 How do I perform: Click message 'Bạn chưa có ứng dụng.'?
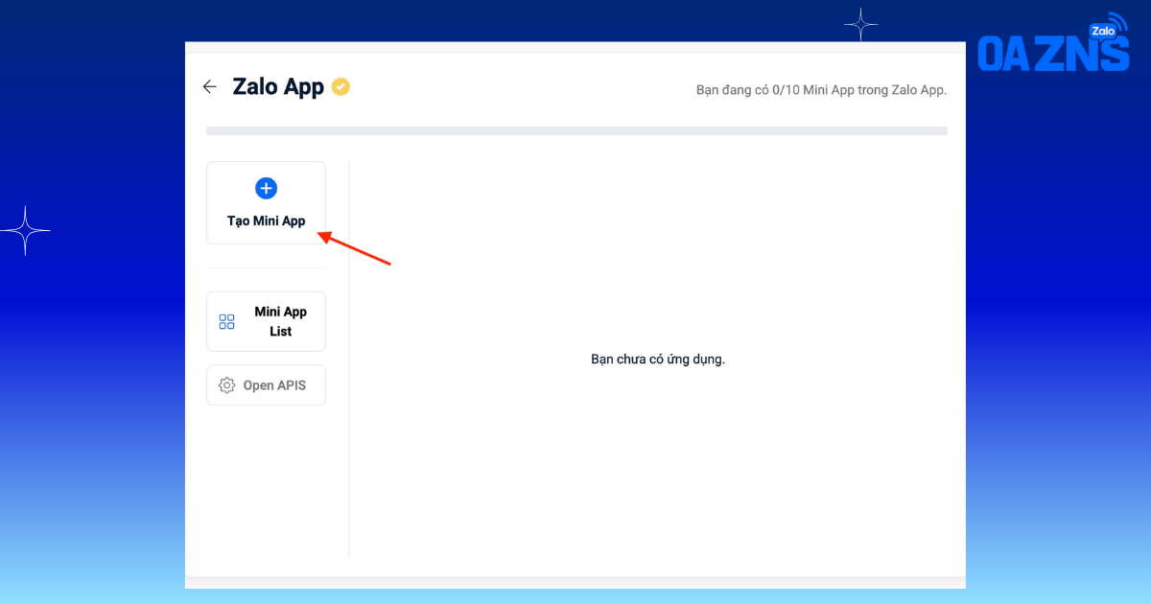[658, 360]
